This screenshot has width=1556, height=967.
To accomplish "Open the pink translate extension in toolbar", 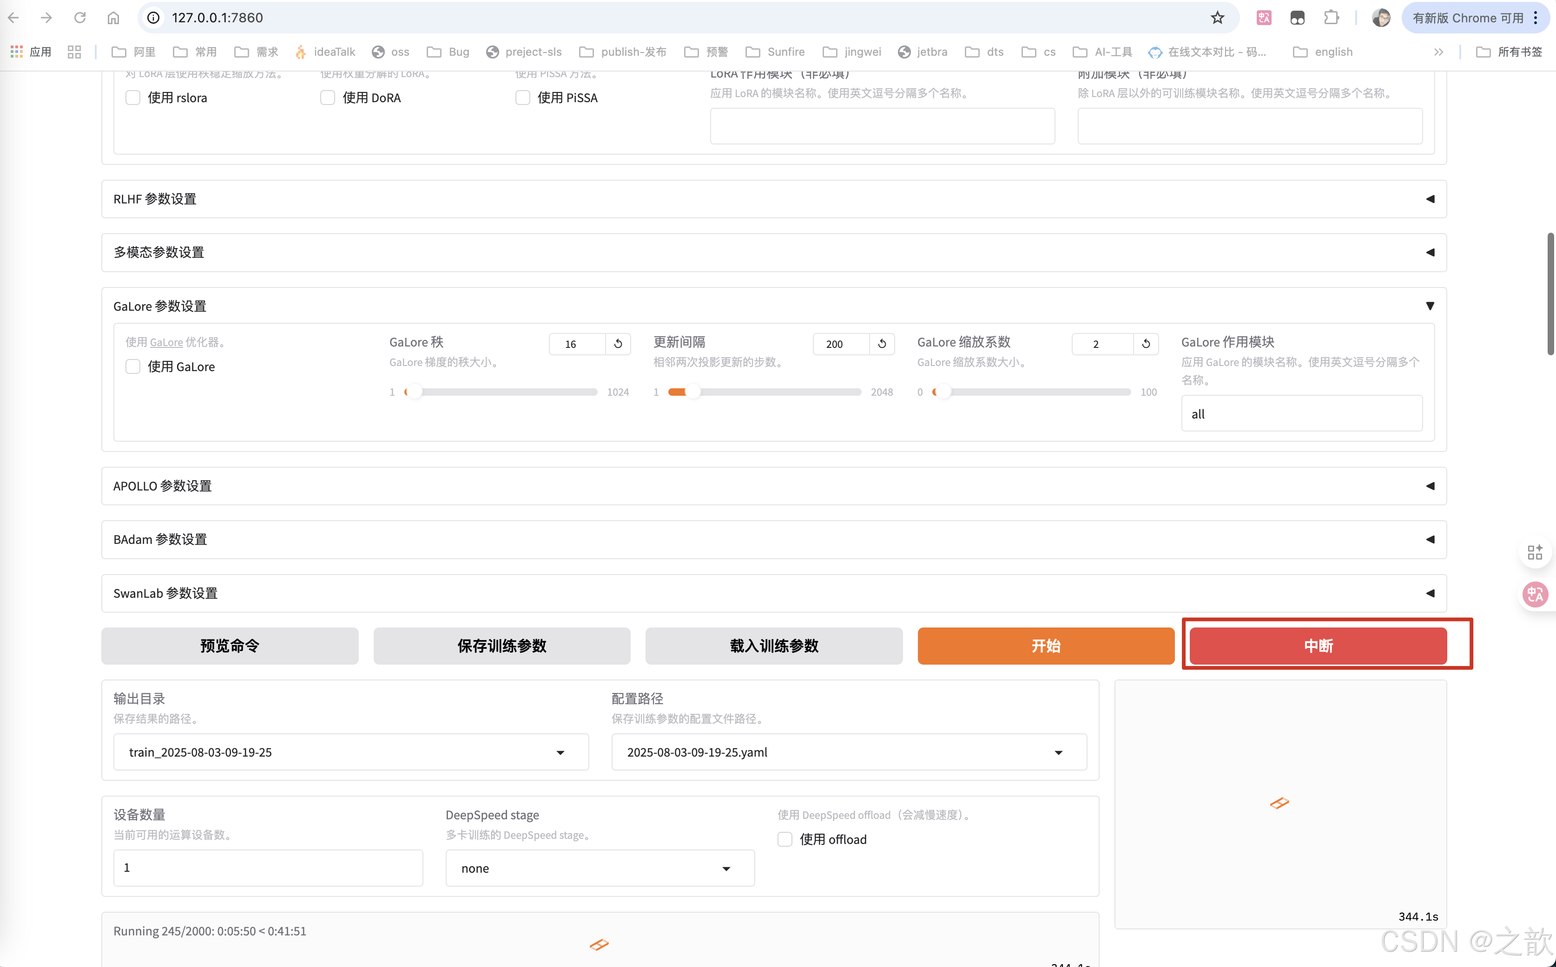I will point(1264,17).
